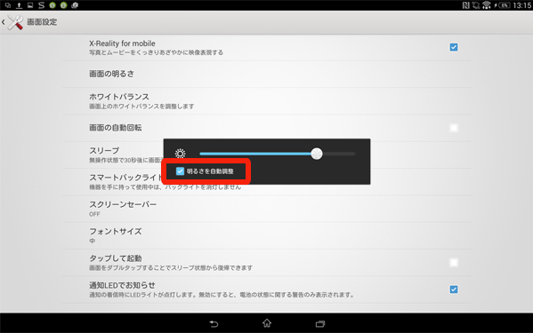
Task: Tap the Wi-Fi status icon
Action: click(x=487, y=5)
